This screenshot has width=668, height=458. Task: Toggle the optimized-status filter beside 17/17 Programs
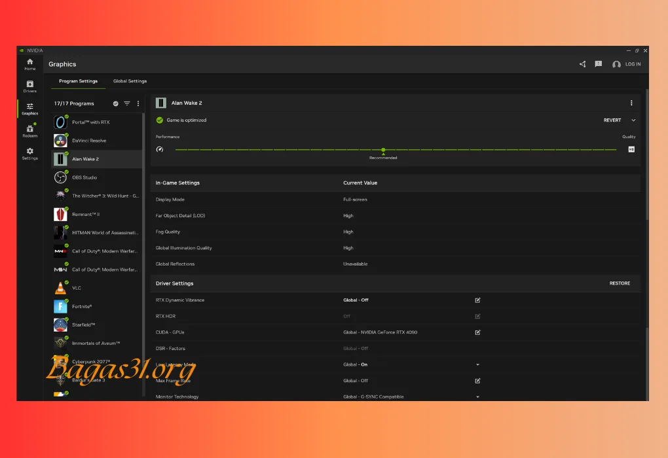[x=116, y=103]
